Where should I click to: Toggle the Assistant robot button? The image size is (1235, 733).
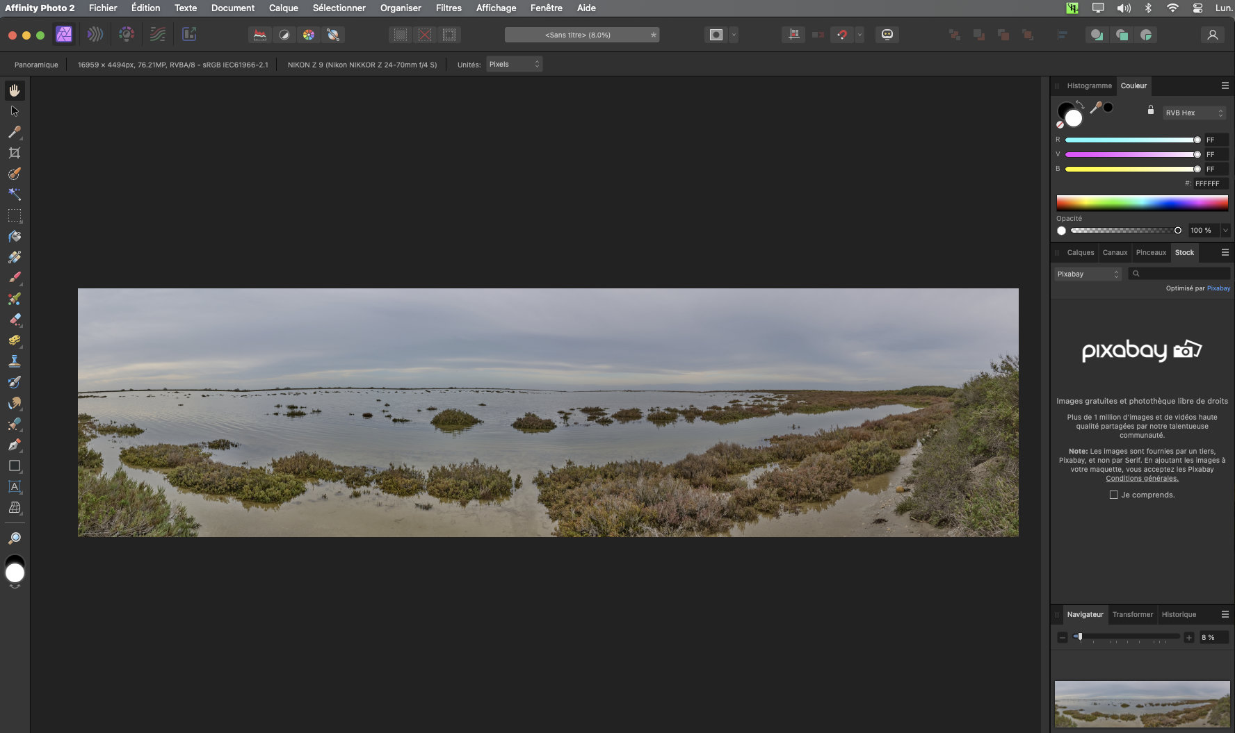coord(887,35)
